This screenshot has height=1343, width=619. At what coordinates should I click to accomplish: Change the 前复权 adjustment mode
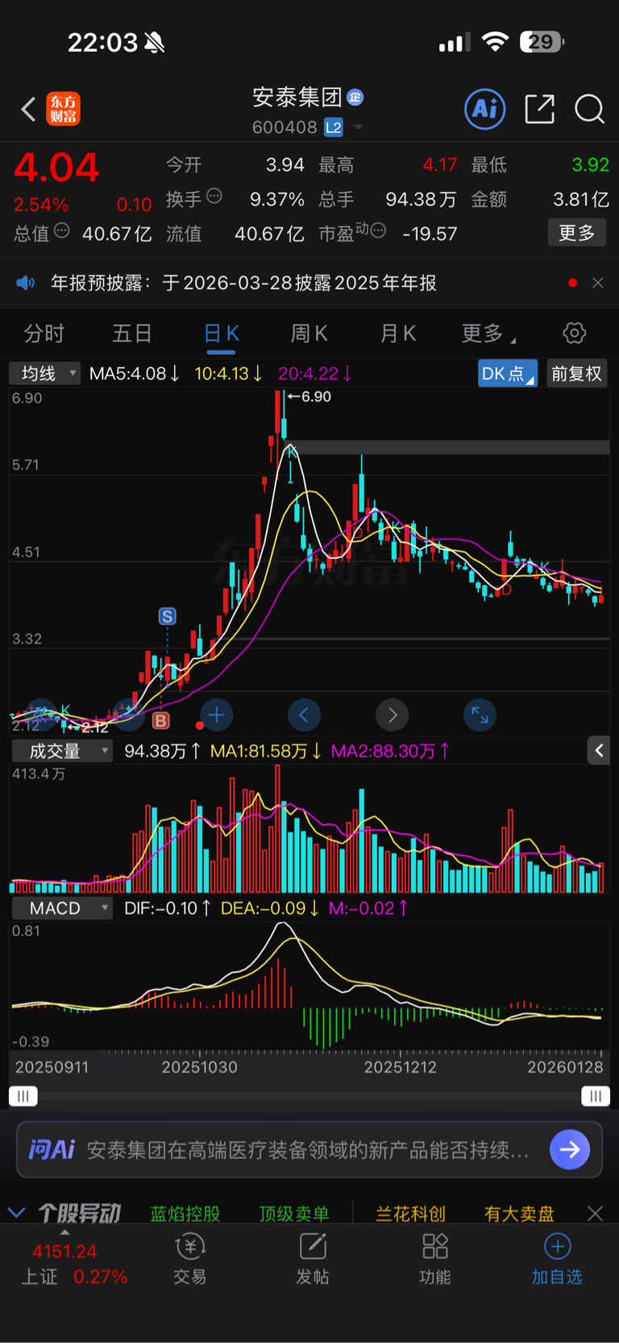[x=577, y=373]
